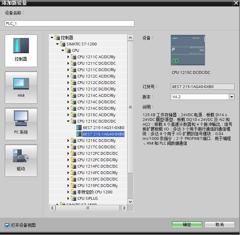The width and height of the screenshot is (240, 235).
Task: Select the 驱动 drives category button
Action: click(21, 161)
